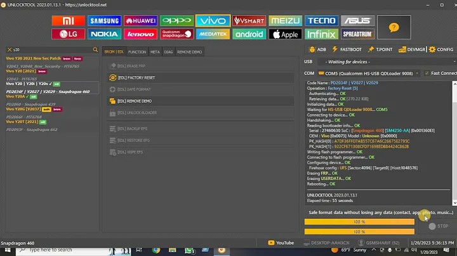
Task: Open the Windows Start menu
Action: 8,250
